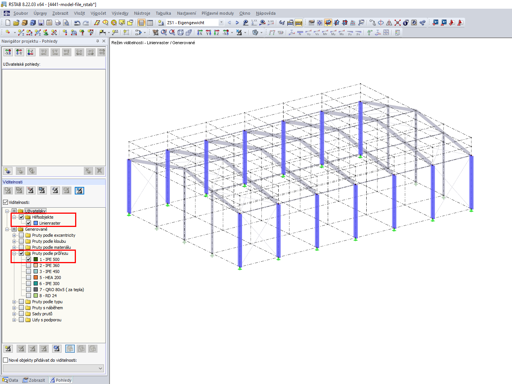Click the orange HEA 200 color swatch

click(x=35, y=278)
